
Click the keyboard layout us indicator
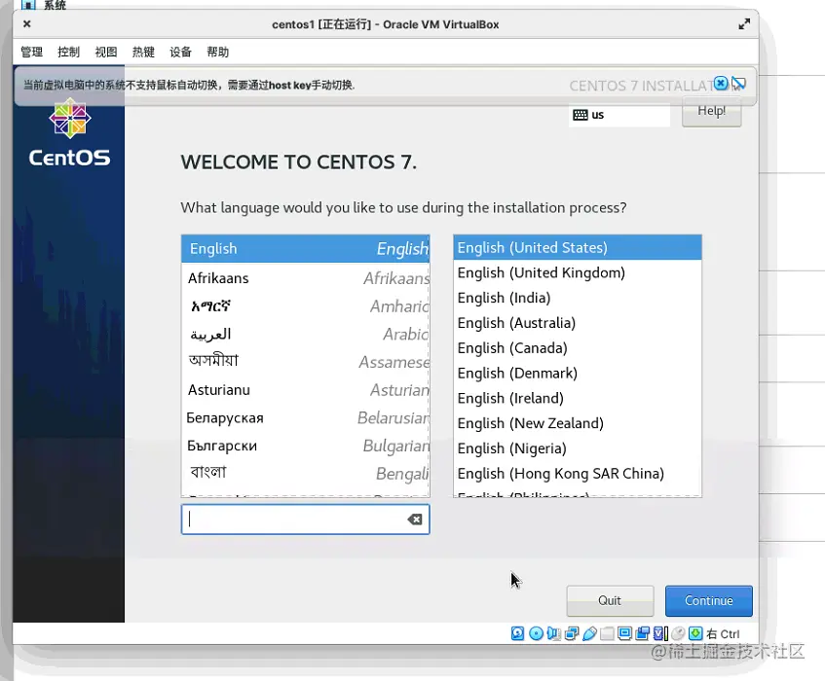tap(619, 115)
